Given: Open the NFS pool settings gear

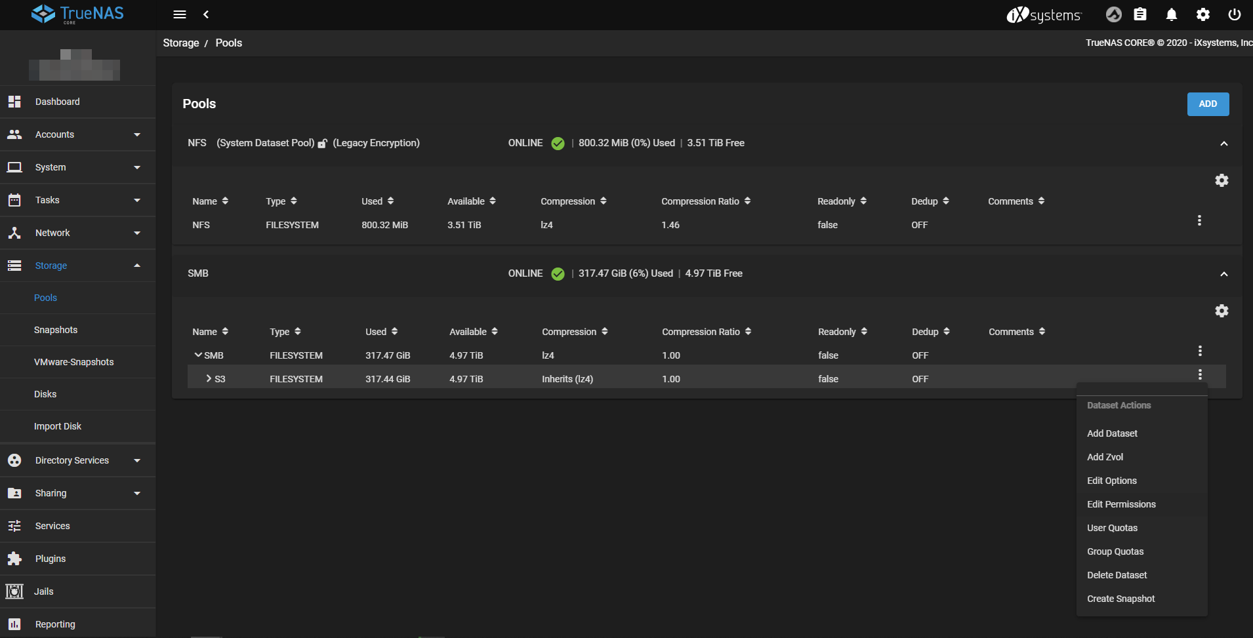Looking at the screenshot, I should click(1222, 180).
